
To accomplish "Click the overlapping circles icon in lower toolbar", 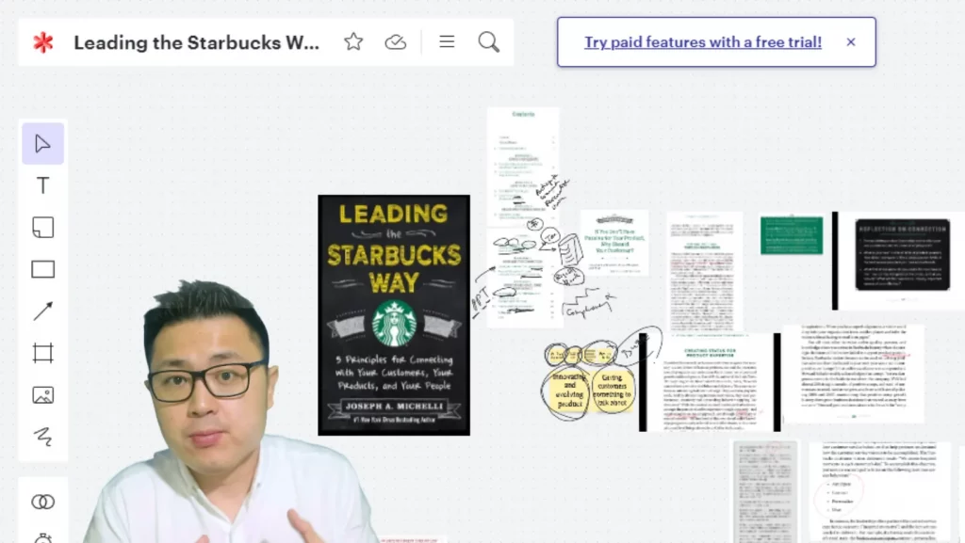I will [43, 502].
